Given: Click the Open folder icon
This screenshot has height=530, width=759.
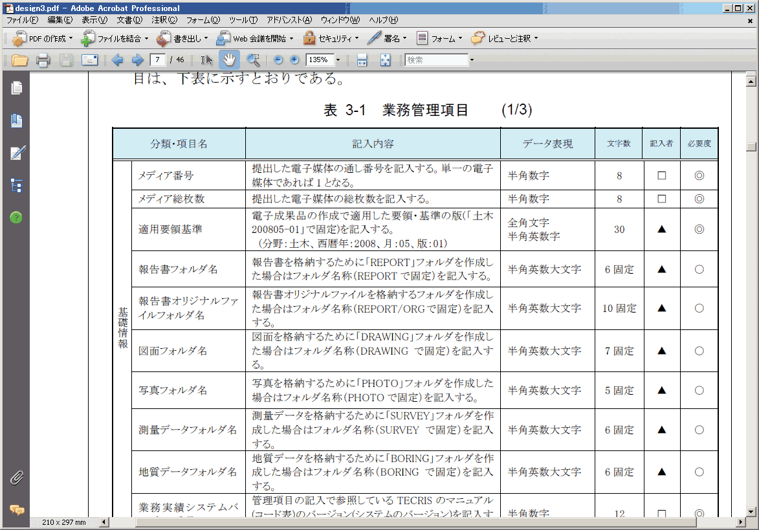Looking at the screenshot, I should (19, 60).
